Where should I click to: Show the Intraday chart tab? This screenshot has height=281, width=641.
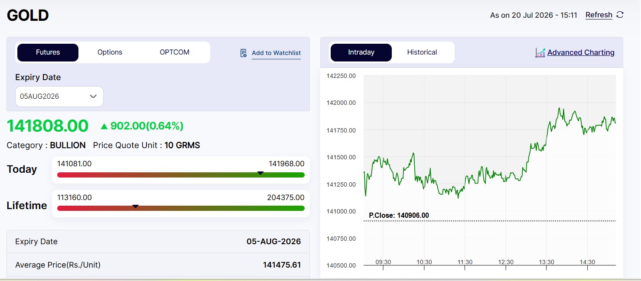(361, 52)
